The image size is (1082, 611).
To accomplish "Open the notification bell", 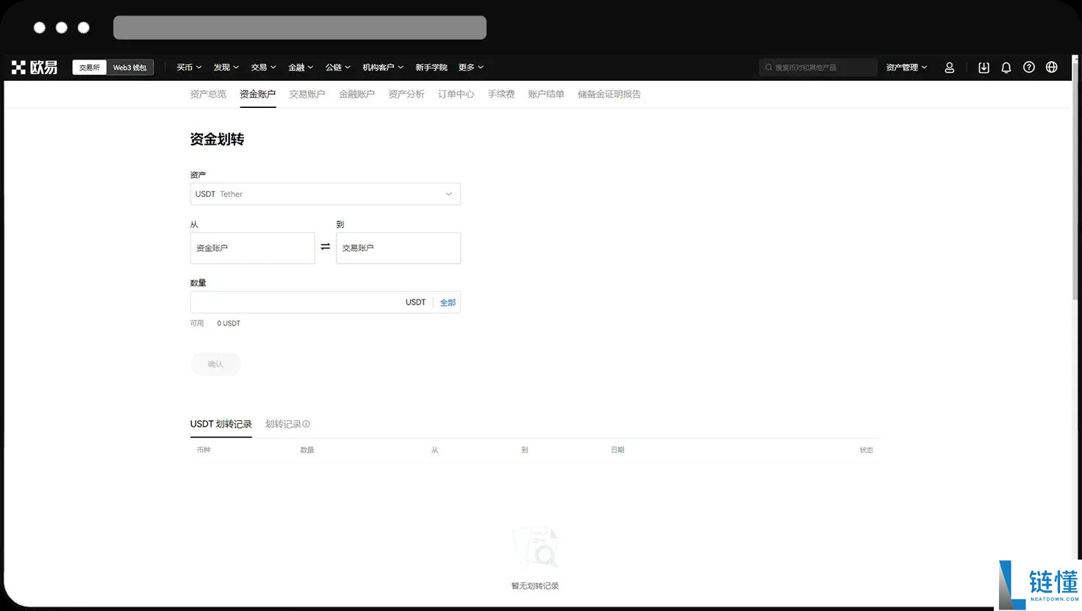I will pos(1006,67).
